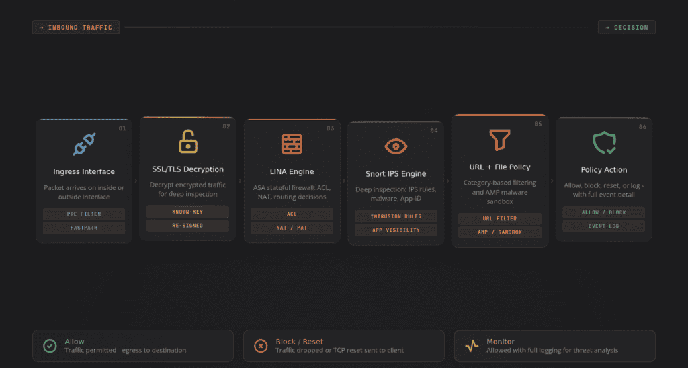Viewport: 688px width, 368px height.
Task: Select the URL FILTER tag
Action: (500, 218)
